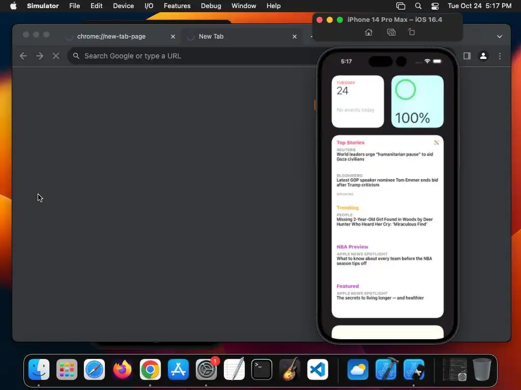Open Chrome profile avatar

click(483, 56)
